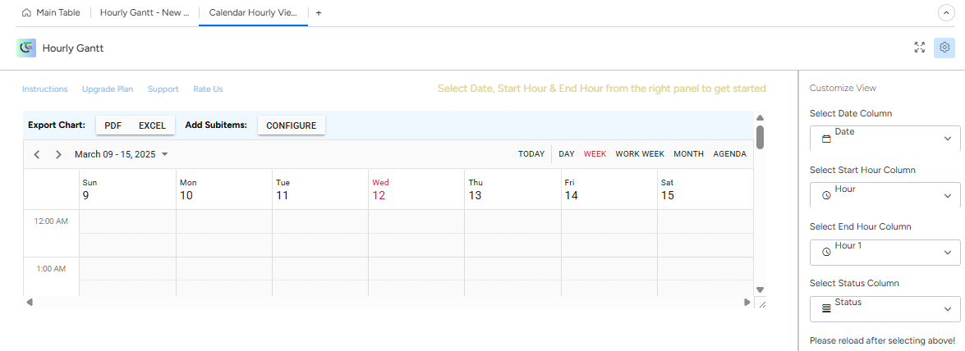Go to next week arrow
The width and height of the screenshot is (965, 351).
coord(58,154)
